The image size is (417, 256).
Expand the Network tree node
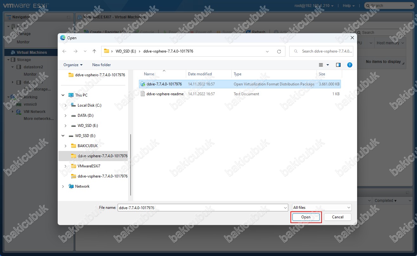[x=63, y=186]
